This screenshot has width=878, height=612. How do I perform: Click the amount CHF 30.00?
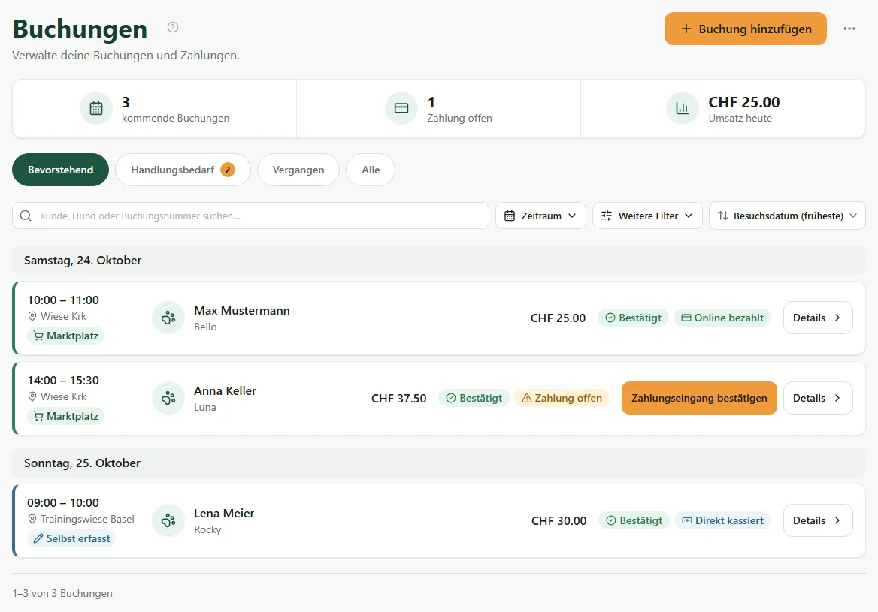559,521
